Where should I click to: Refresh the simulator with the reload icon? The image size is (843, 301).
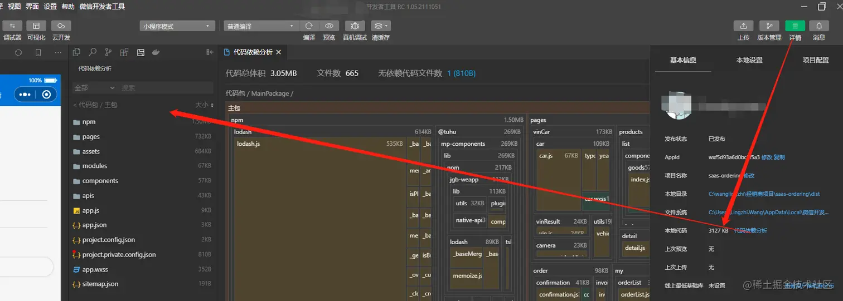coord(18,52)
